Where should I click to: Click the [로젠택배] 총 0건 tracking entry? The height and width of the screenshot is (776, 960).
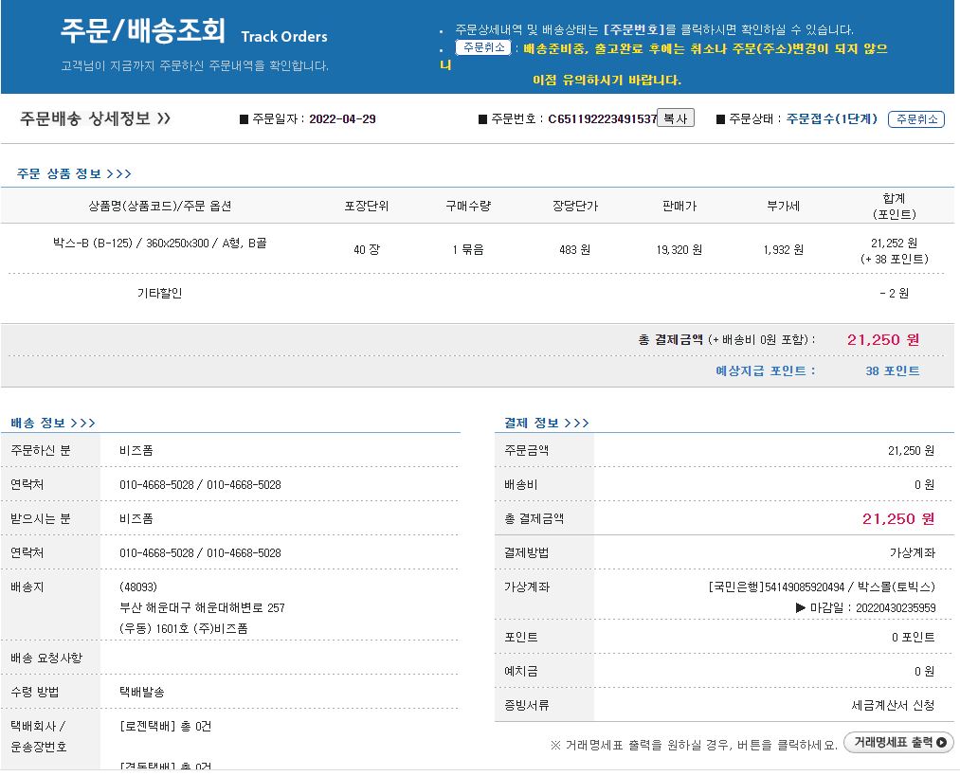(x=165, y=726)
